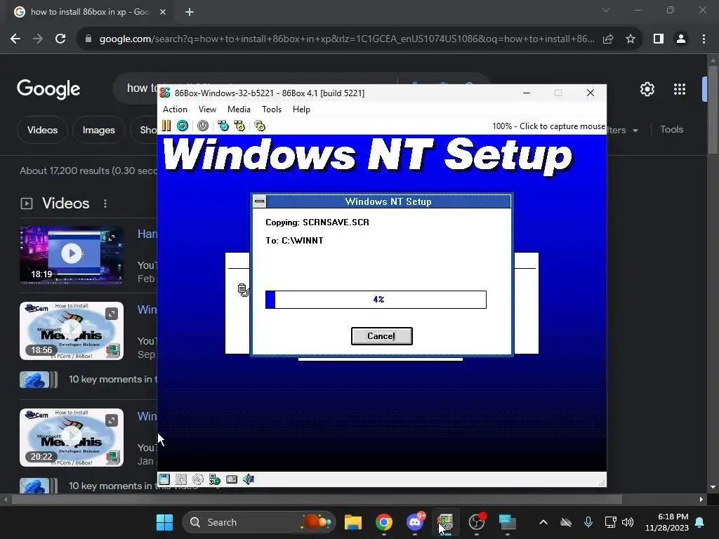This screenshot has width=719, height=539.
Task: Click the CD-ROM status bar icon
Action: point(197,479)
